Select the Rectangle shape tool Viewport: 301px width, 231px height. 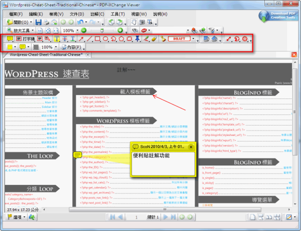tap(98, 38)
